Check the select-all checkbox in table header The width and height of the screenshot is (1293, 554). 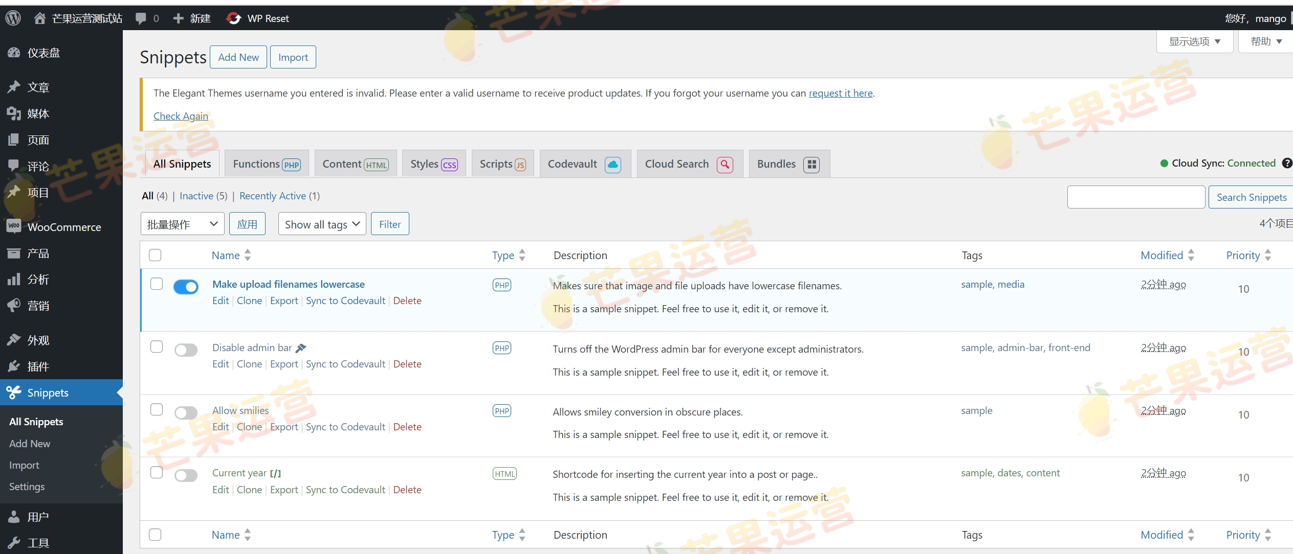(x=155, y=255)
